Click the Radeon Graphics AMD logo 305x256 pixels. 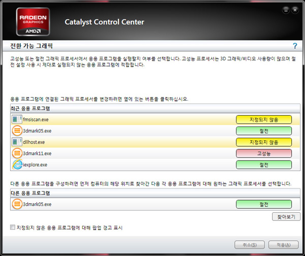pyautogui.click(x=33, y=21)
